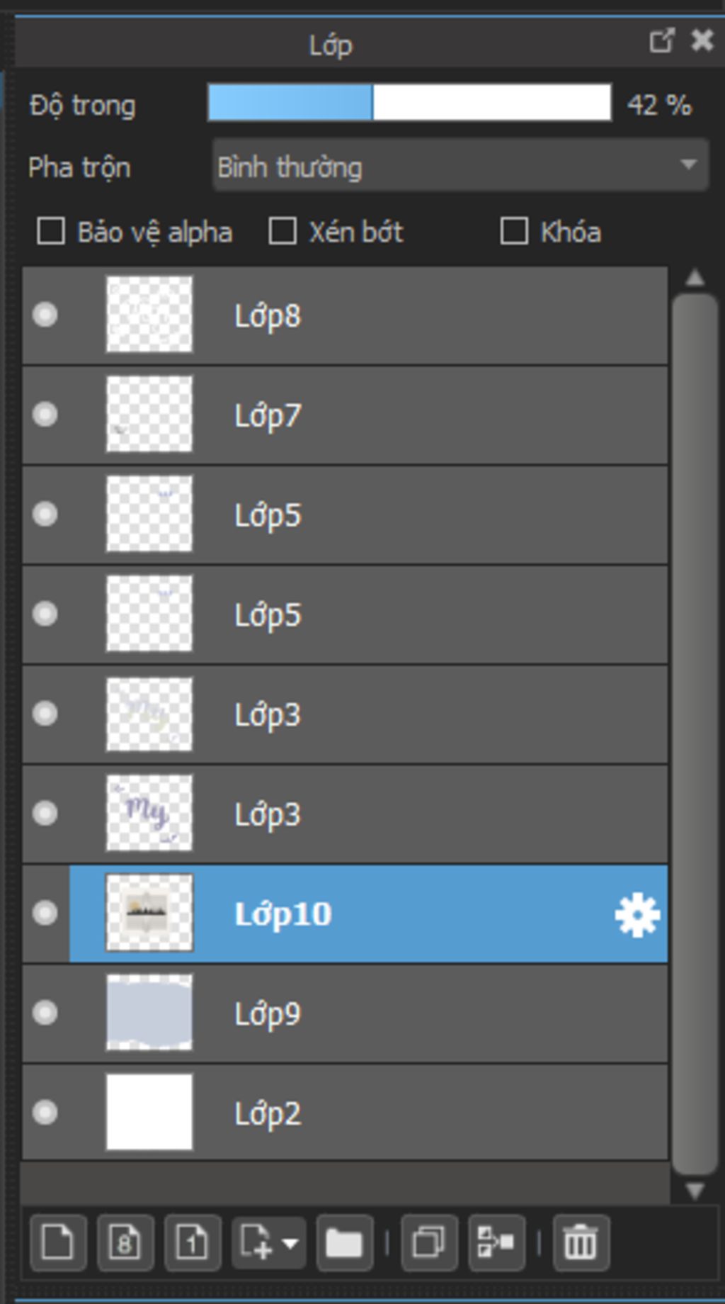
Task: Hide the Lớp8 layer
Action: click(x=45, y=315)
